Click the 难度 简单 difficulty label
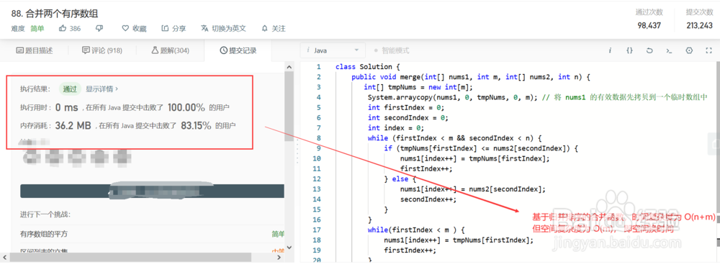The image size is (720, 267). [27, 29]
